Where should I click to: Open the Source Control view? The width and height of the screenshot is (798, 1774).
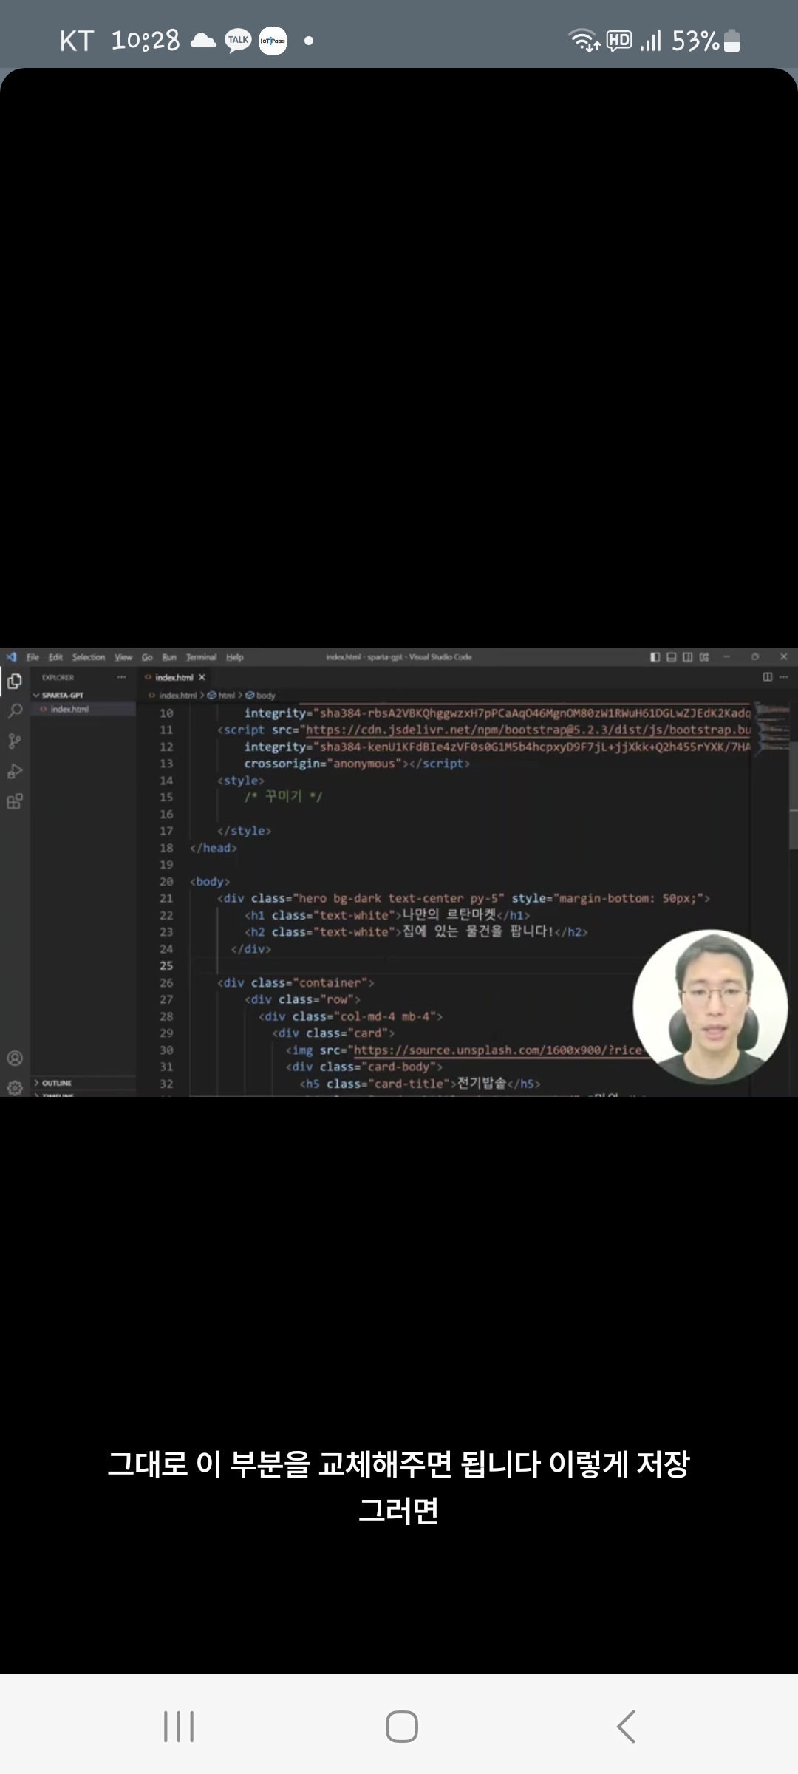click(x=14, y=741)
